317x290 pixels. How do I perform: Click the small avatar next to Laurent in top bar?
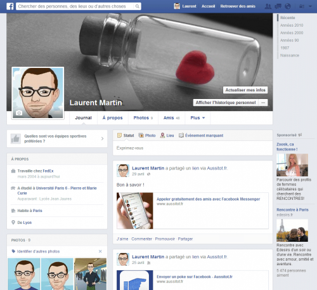pyautogui.click(x=177, y=6)
